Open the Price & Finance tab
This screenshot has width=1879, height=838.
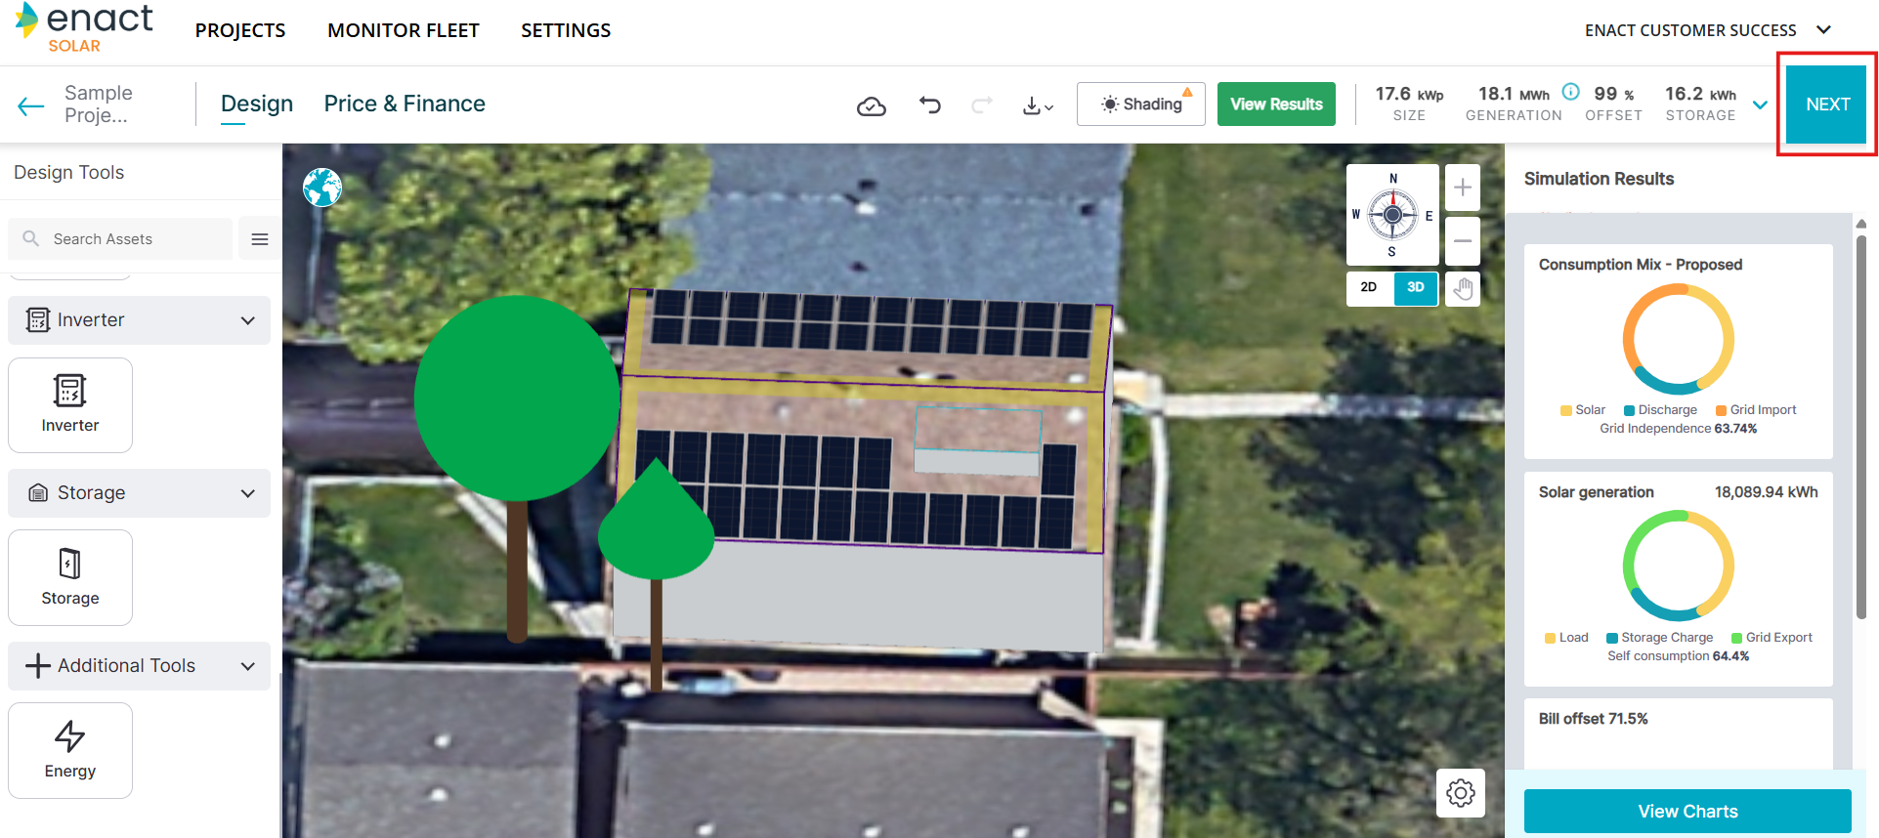(x=405, y=104)
